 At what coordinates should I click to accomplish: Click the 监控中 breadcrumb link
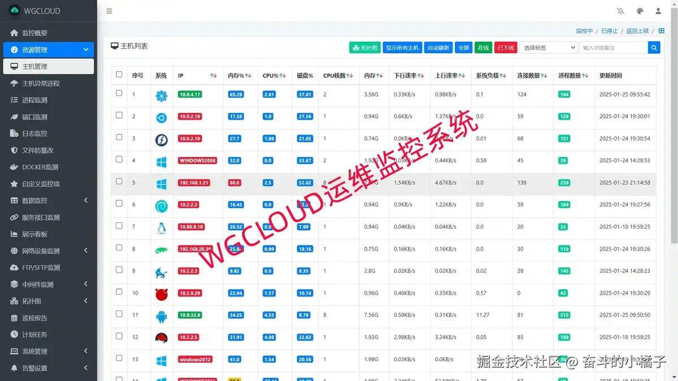(584, 31)
